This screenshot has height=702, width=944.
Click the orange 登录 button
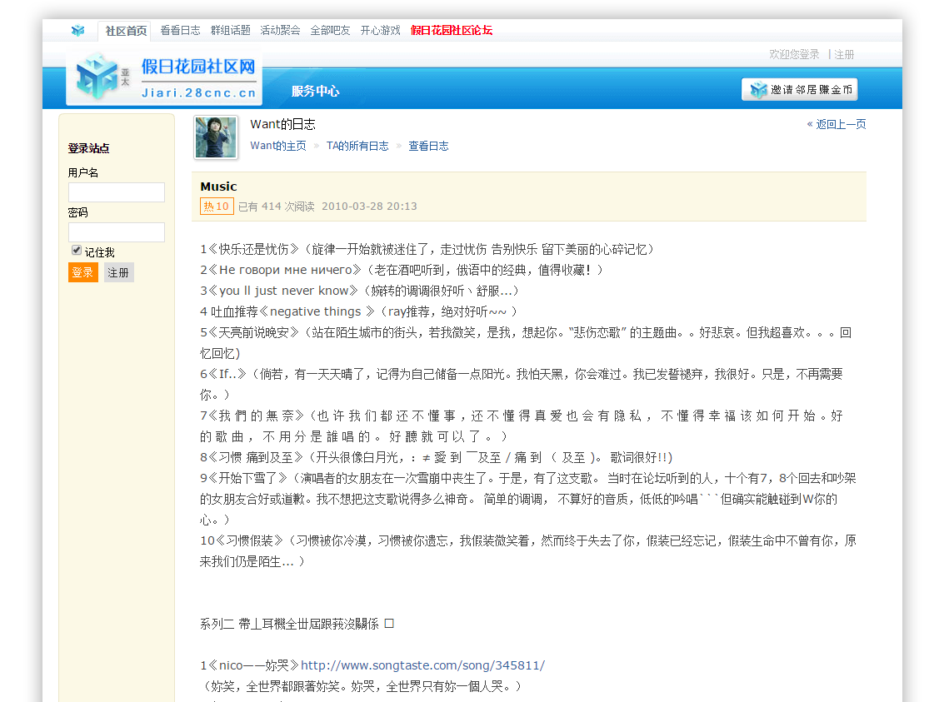83,272
